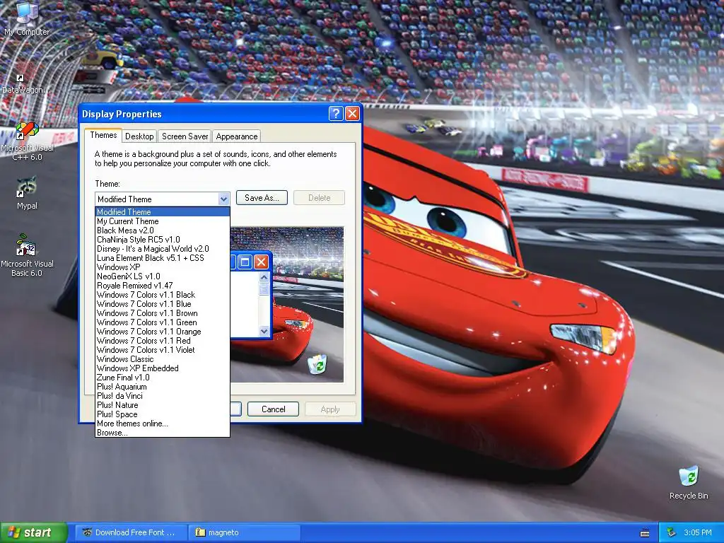724x543 pixels.
Task: Pick the Plus! Aquarium theme
Action: click(x=163, y=387)
